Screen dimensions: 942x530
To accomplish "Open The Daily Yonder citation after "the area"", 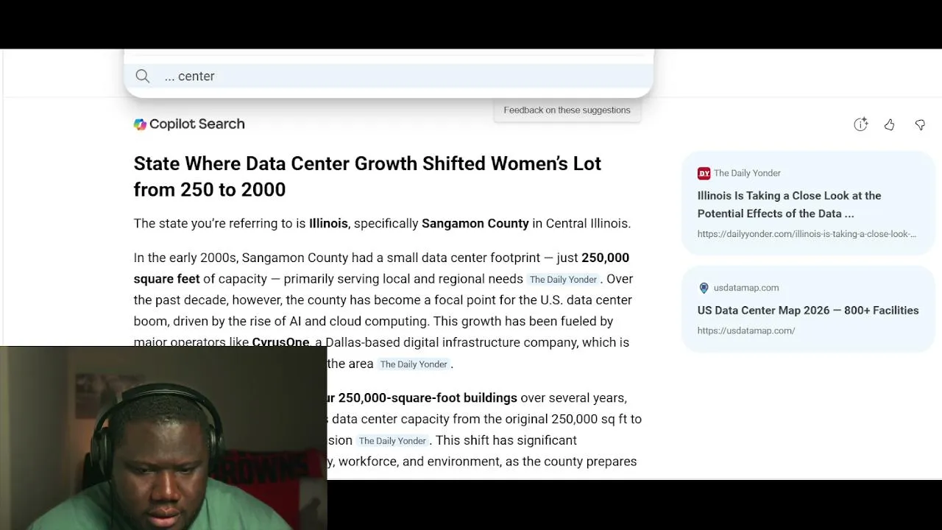I will point(414,364).
